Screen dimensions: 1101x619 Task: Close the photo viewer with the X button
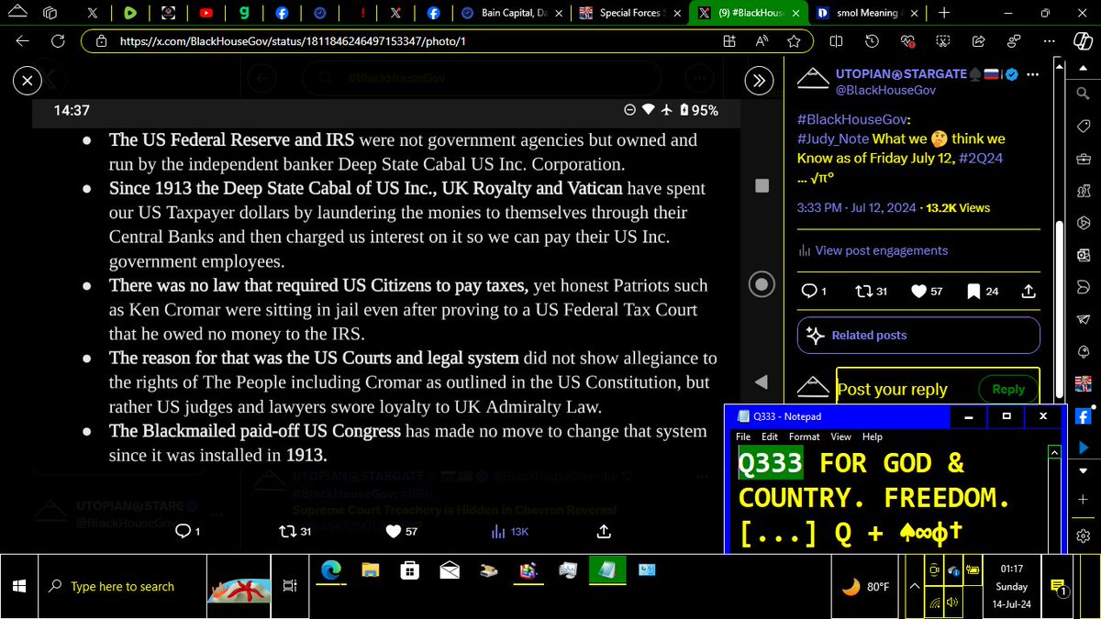(x=28, y=81)
